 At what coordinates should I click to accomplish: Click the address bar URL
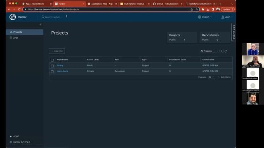pos(53,9)
